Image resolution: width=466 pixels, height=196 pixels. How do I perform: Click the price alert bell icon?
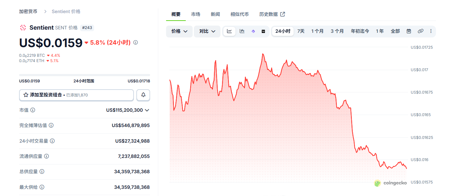click(143, 95)
